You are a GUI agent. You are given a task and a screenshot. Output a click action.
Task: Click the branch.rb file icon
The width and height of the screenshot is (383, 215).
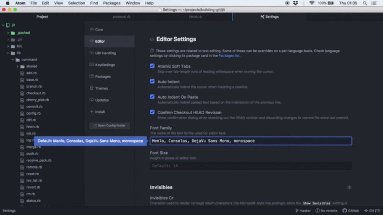(22, 87)
